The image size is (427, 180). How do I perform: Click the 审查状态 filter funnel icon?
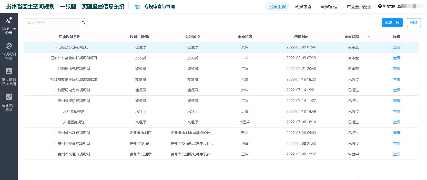[369, 37]
